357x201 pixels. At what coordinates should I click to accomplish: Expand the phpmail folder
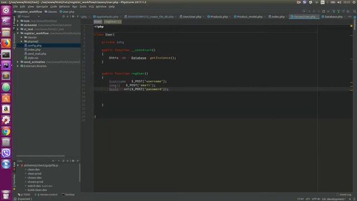[x=22, y=41]
